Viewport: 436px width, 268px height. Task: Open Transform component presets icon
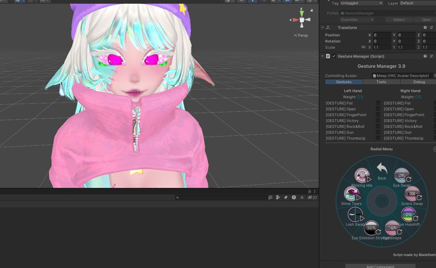pos(431,27)
